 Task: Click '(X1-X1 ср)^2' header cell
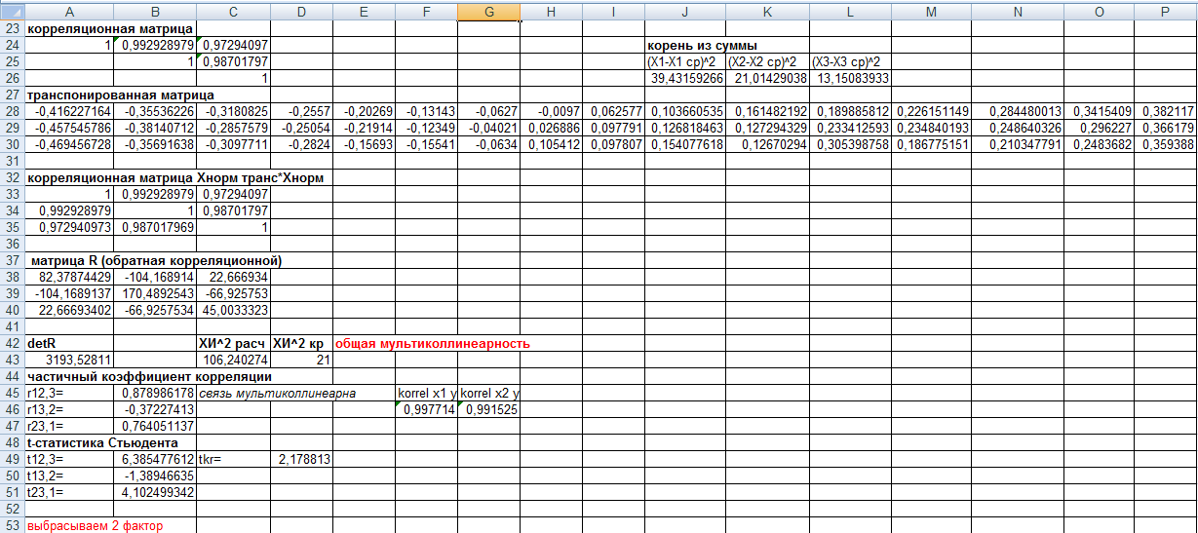(x=684, y=62)
